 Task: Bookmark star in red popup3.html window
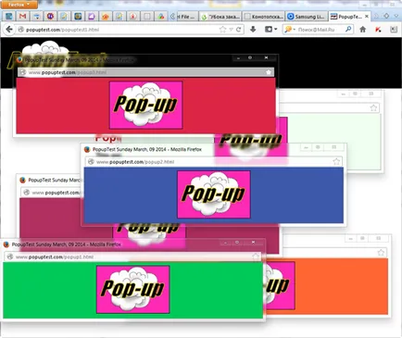pos(269,72)
